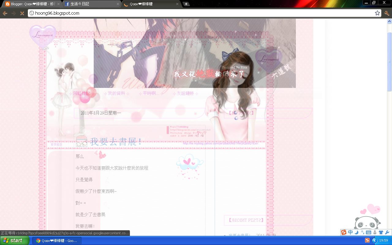Click post line 今天也不知道要跟大家說什麼我的旅程
Viewport: 392px width, 245px height.
point(112,168)
